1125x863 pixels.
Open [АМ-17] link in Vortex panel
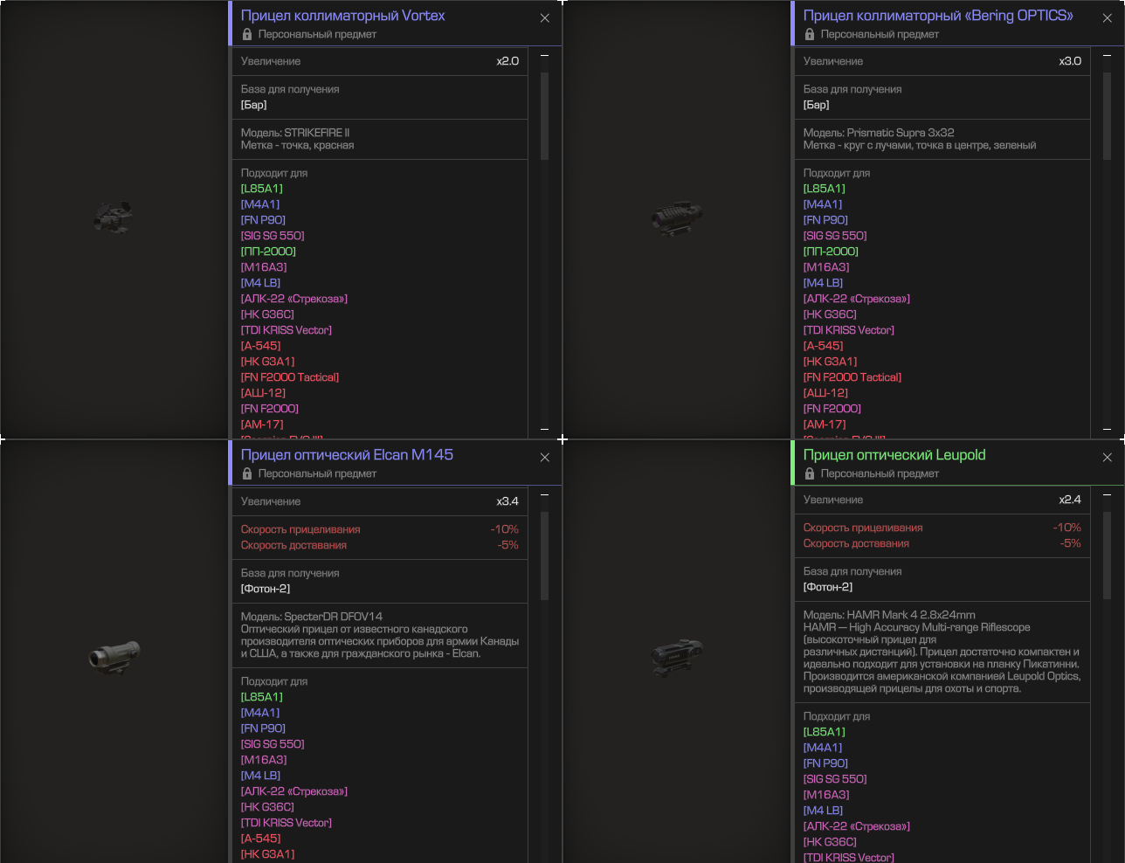[262, 425]
